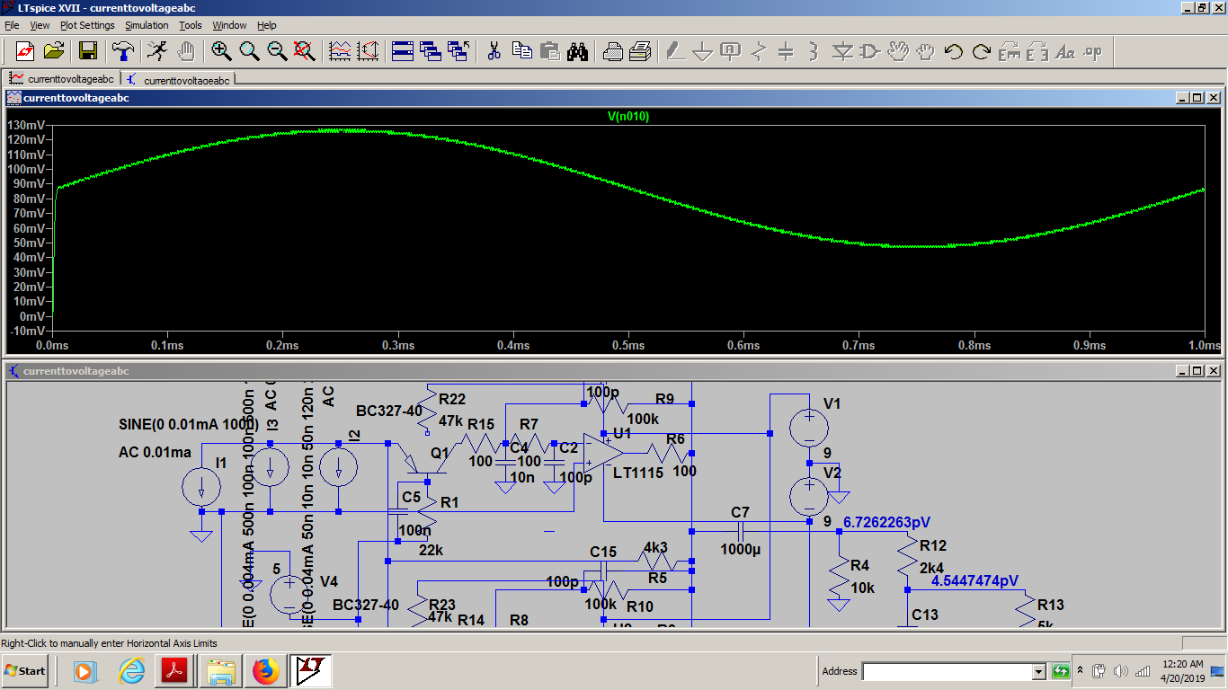Image resolution: width=1228 pixels, height=690 pixels.
Task: Click the Halt simulation hand icon
Action: coord(186,51)
